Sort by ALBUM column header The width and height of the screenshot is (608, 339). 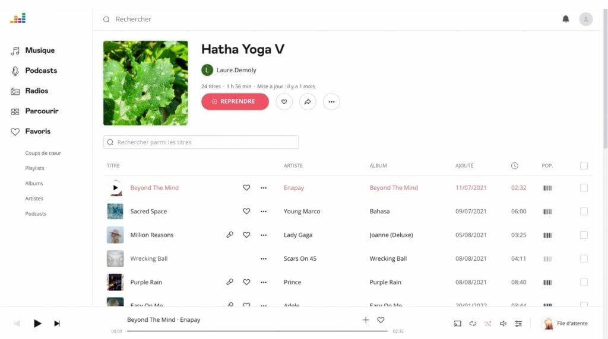coord(378,165)
